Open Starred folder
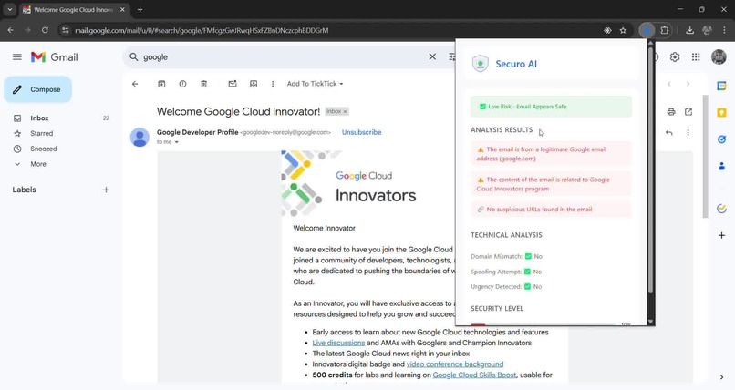This screenshot has height=390, width=735. [x=41, y=133]
